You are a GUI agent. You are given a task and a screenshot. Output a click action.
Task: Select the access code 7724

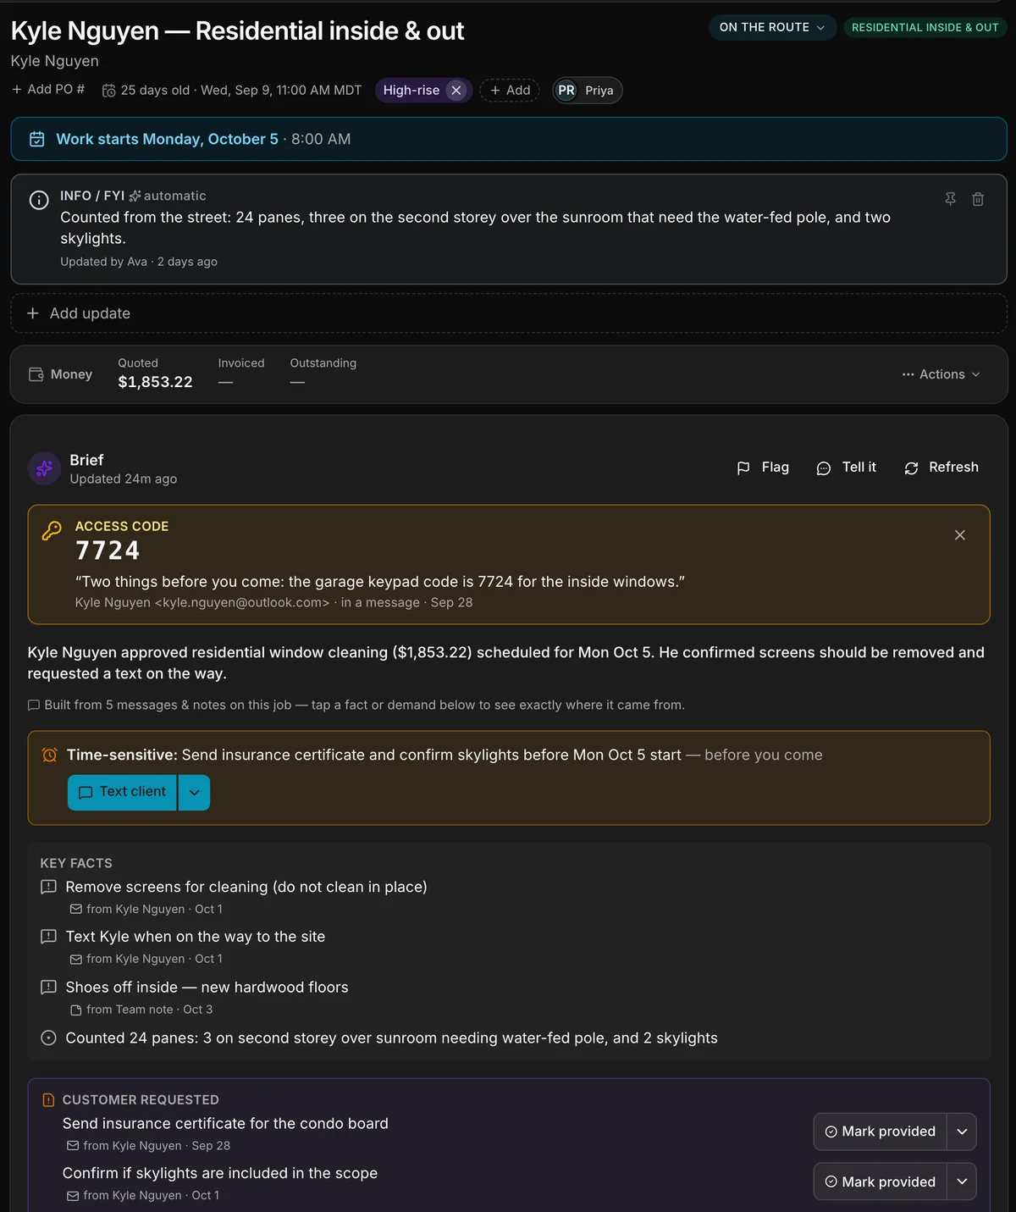click(x=108, y=551)
